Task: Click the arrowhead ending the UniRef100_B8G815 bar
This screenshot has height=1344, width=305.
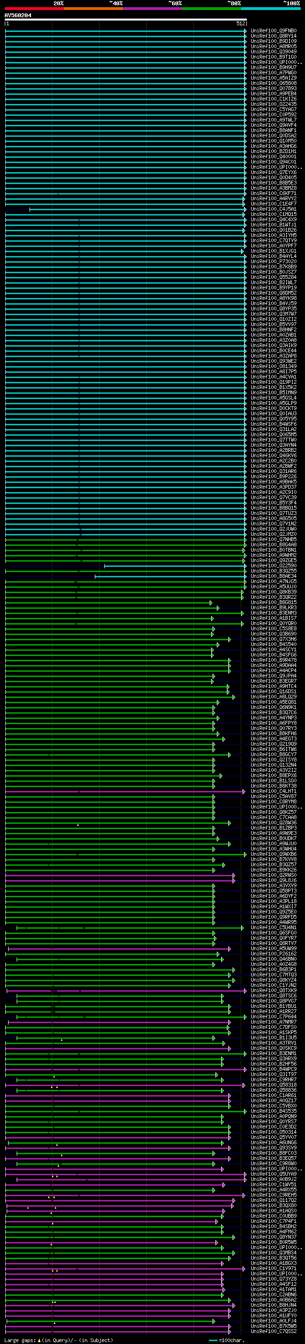Action: pos(211,603)
